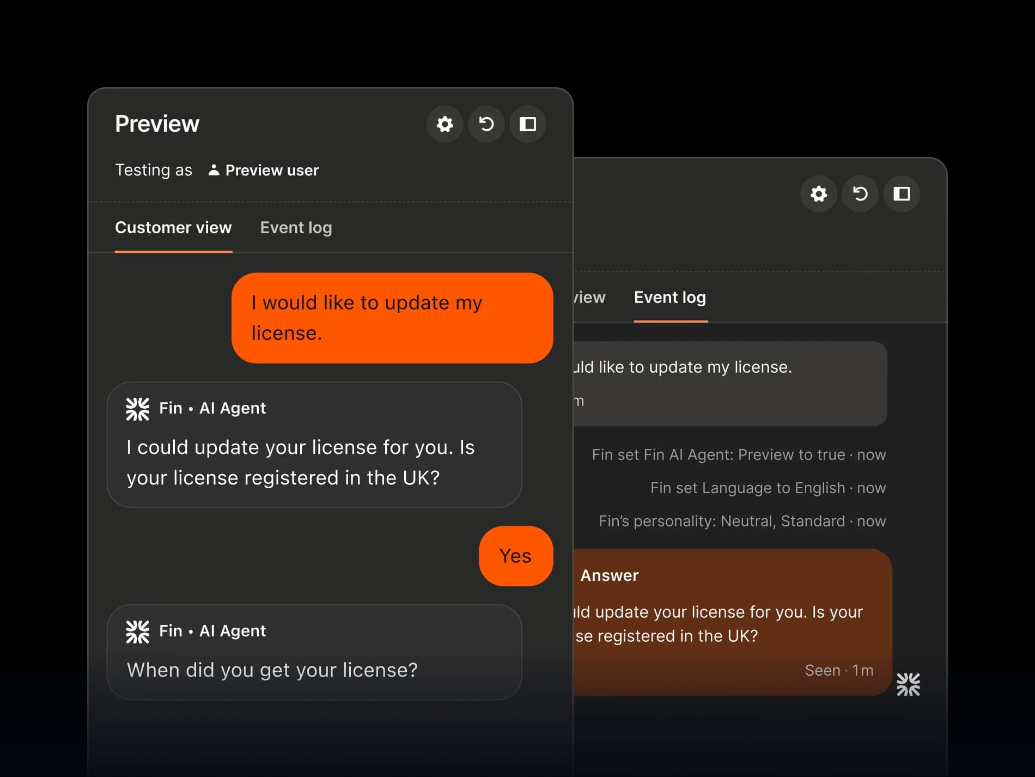Toggle the layout icon in the back panel
Viewport: 1035px width, 777px height.
902,194
